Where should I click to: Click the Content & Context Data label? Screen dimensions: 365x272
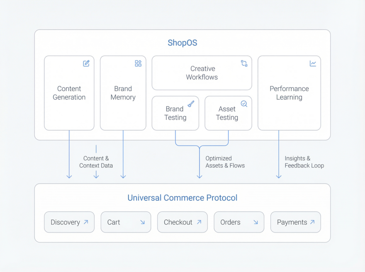[x=96, y=162]
